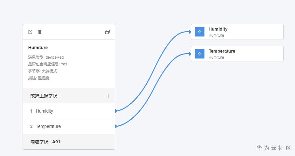Click the 字节序: 大端模式 line

pos(43,71)
